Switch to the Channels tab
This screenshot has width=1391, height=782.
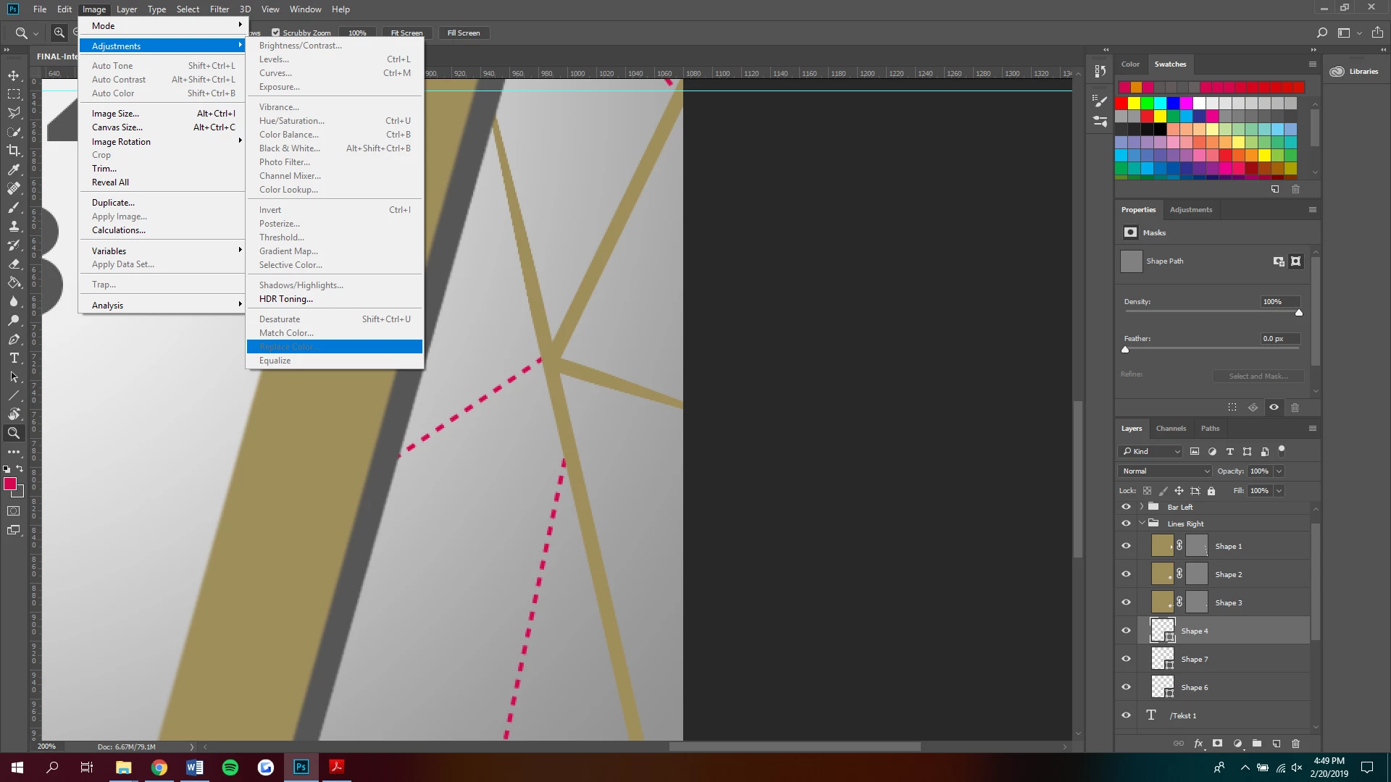coord(1171,428)
